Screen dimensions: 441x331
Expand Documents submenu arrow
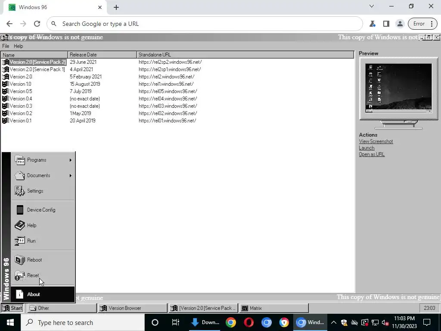tap(70, 175)
